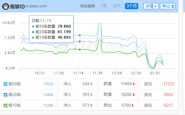Screen dimensions: 185x115
Task: Click the 11/26 x-axis date label
Action: 98,73
